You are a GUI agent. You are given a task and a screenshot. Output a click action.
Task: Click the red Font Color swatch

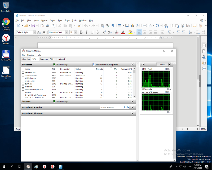(x=123, y=32)
